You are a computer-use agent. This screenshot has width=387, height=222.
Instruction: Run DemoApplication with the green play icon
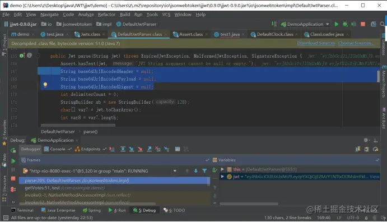point(337,24)
